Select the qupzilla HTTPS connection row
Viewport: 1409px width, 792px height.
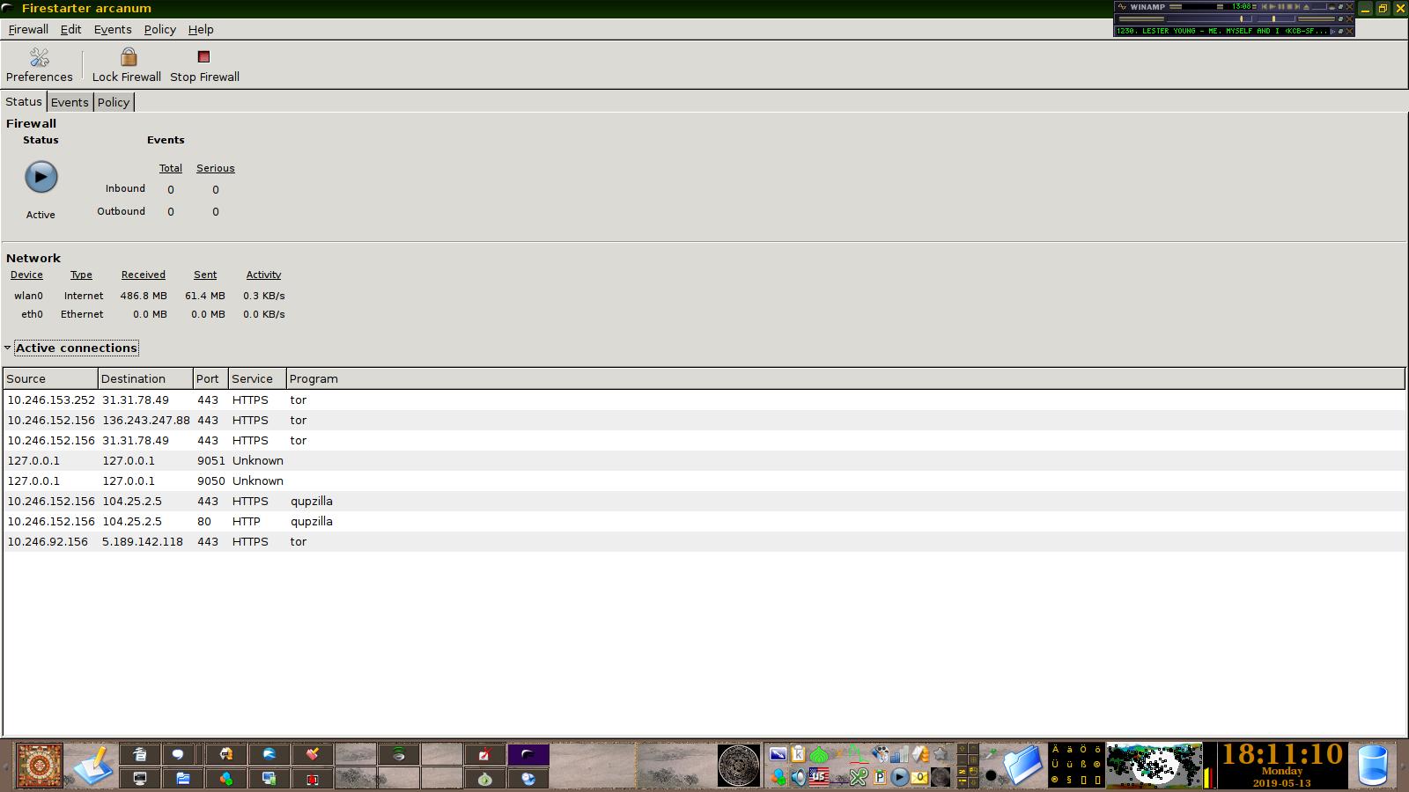[x=704, y=501]
